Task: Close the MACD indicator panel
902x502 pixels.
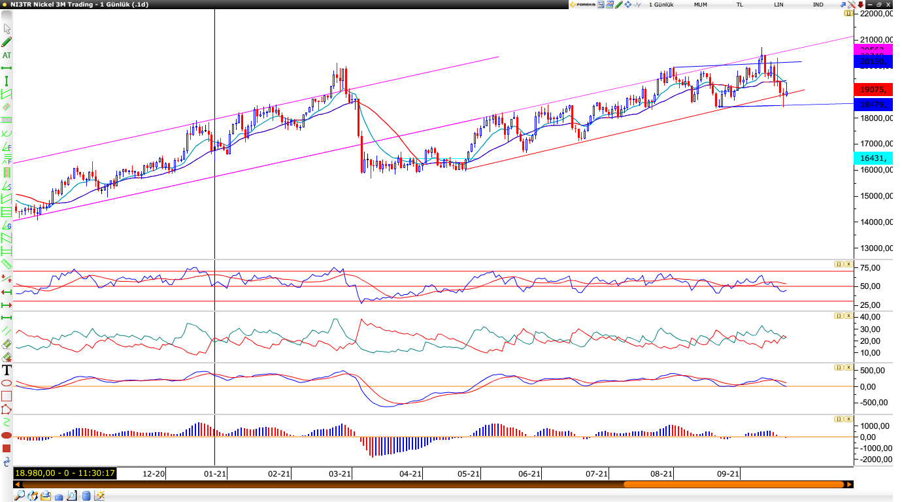Action: tap(848, 367)
